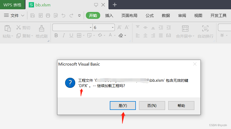The image size is (231, 129).
Task: Toggle Bold formatting
Action: click(x=56, y=36)
